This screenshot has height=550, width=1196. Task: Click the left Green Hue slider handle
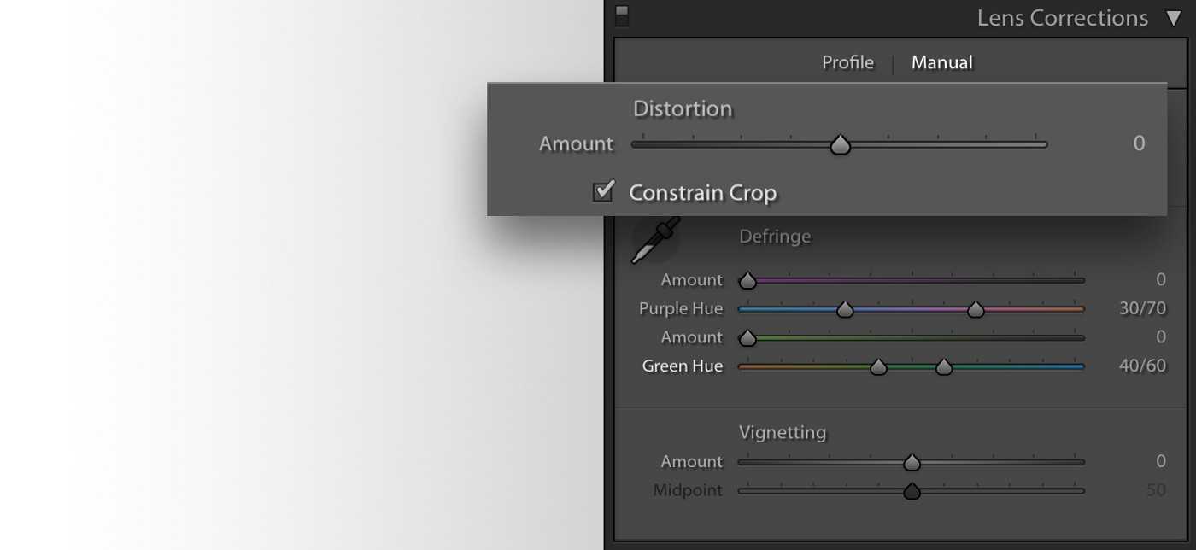pyautogui.click(x=878, y=367)
